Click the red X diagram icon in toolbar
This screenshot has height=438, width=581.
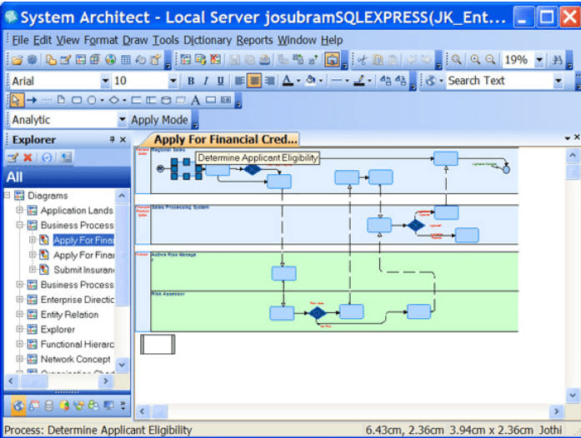coord(216,60)
